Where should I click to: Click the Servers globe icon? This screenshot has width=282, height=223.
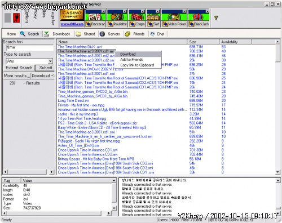tap(102, 34)
